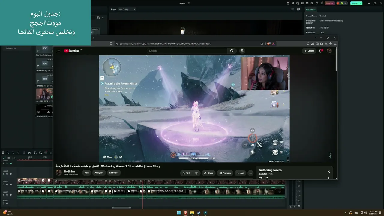Image resolution: width=384 pixels, height=216 pixels.
Task: Click the Promote button
Action: [225, 173]
